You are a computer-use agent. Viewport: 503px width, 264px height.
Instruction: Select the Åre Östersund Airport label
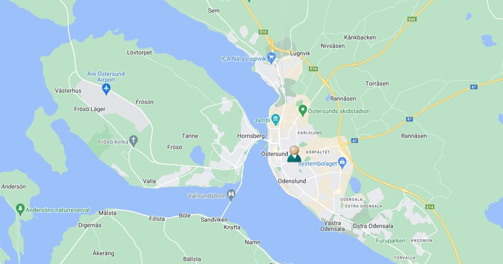click(x=106, y=77)
